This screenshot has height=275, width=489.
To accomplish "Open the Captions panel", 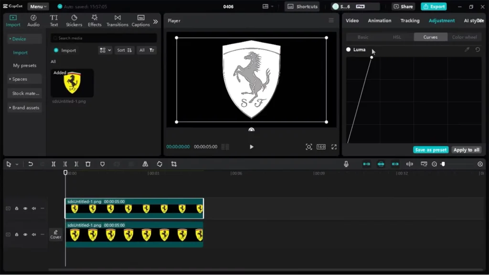I will [141, 21].
